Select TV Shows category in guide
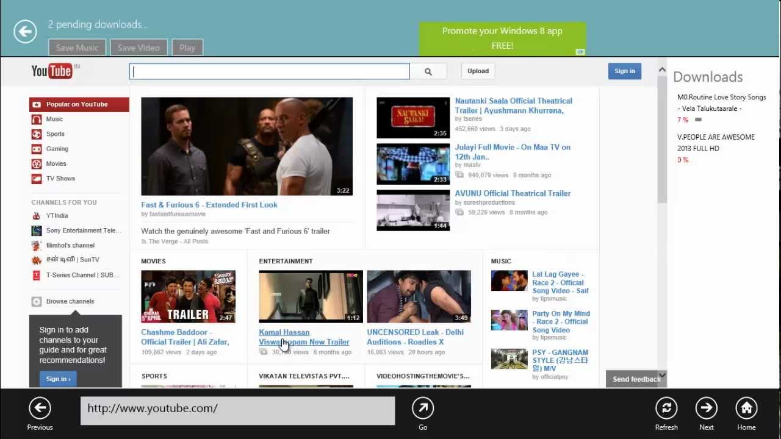This screenshot has height=439, width=781. [60, 179]
